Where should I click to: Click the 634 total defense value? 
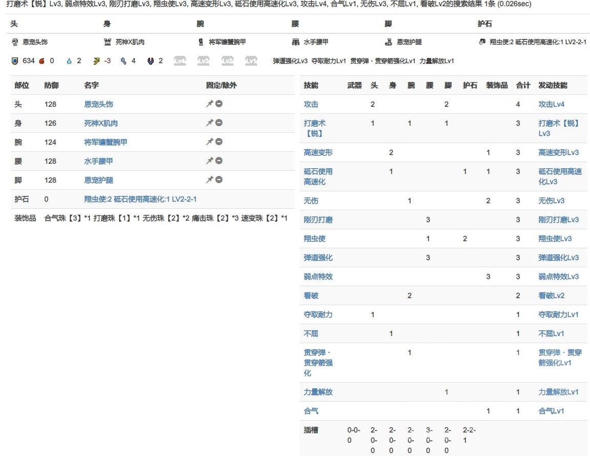coord(29,61)
